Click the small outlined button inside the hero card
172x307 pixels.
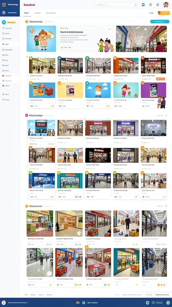pos(66,47)
